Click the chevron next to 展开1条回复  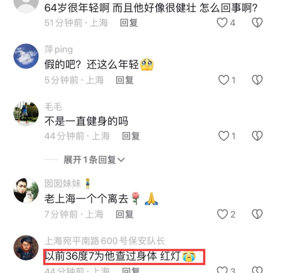[121, 160]
